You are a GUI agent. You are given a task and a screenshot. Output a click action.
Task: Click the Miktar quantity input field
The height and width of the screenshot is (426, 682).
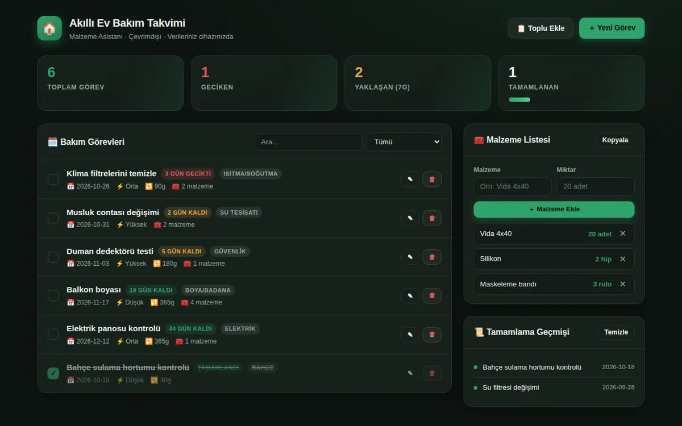pos(596,187)
